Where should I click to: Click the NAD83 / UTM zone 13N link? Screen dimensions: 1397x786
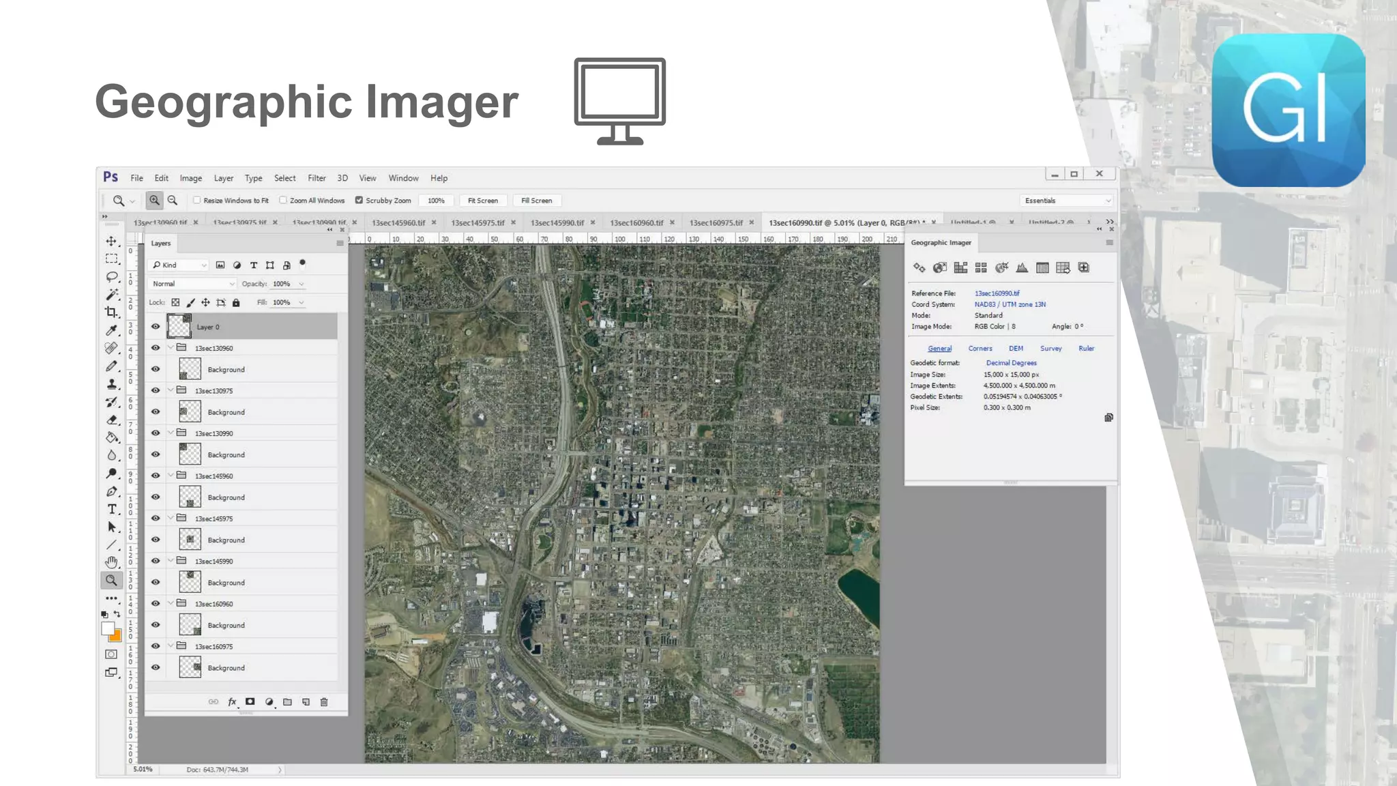[x=1010, y=305]
